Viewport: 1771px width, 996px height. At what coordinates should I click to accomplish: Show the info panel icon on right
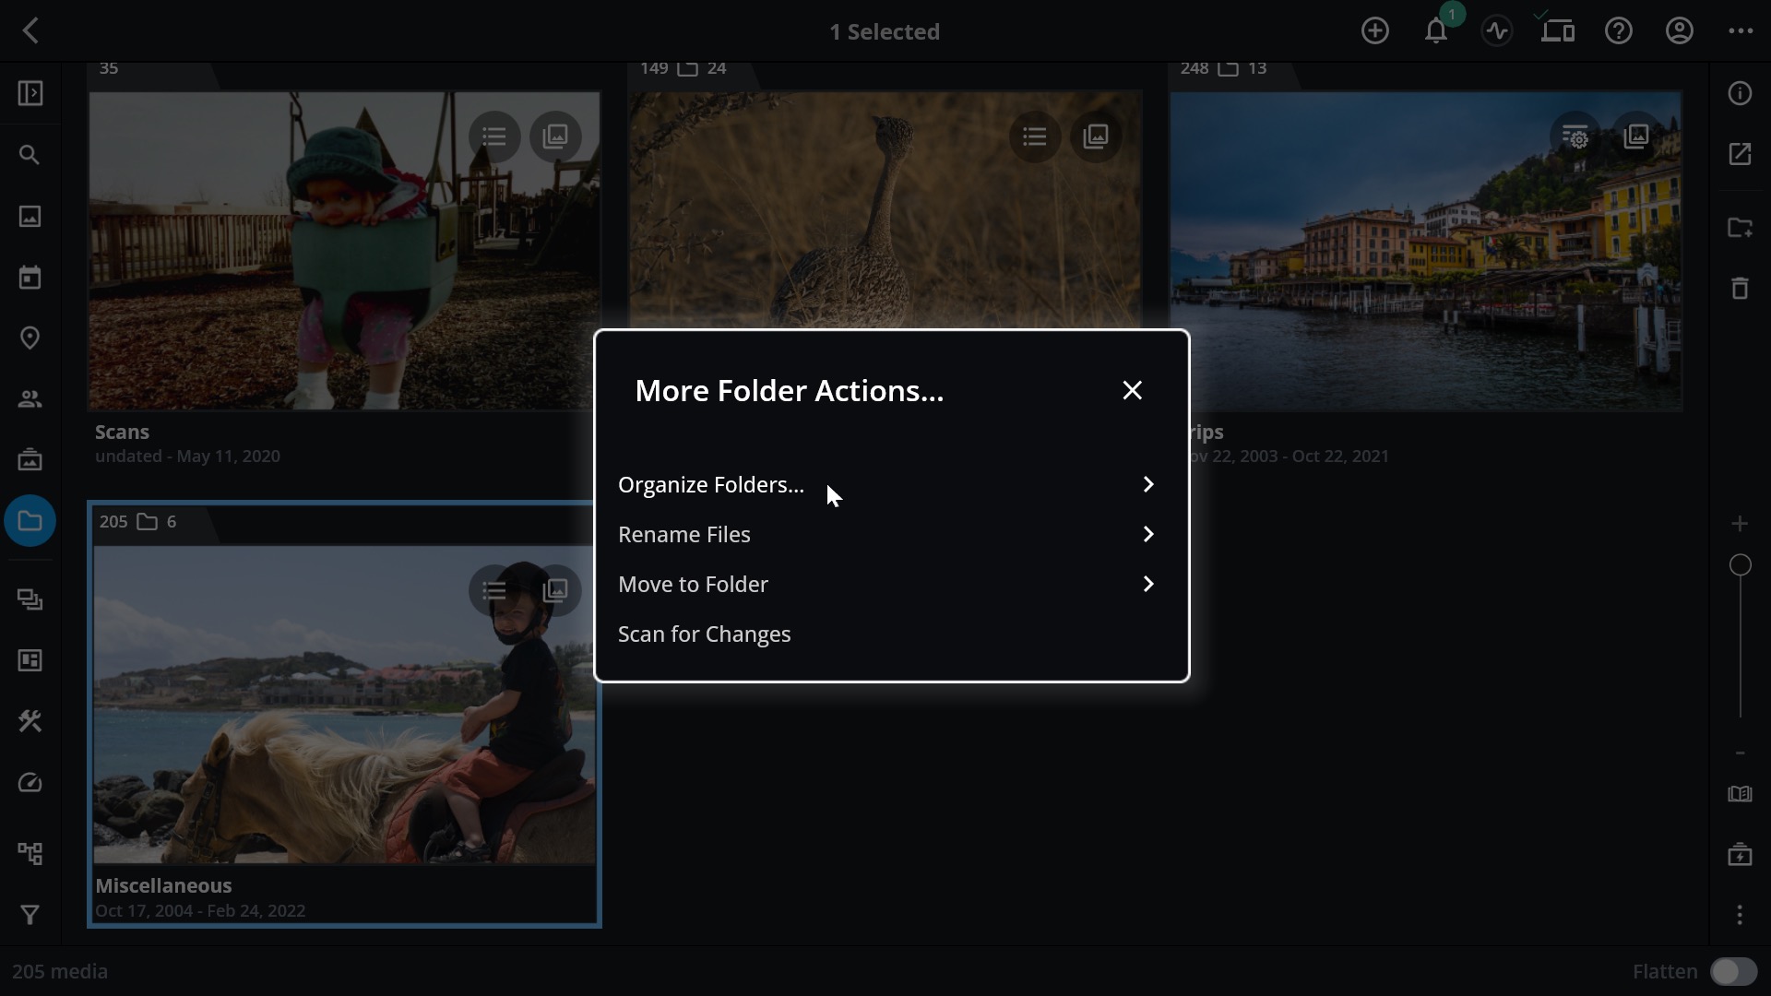[x=1740, y=93]
